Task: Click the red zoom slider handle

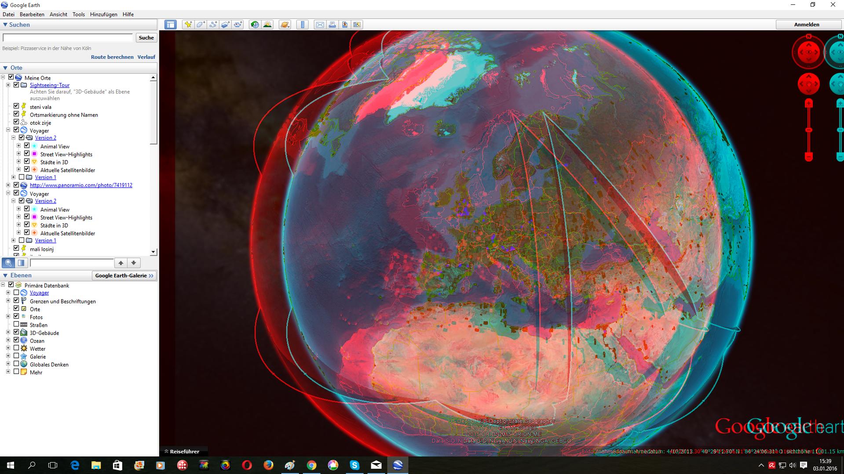Action: click(808, 130)
